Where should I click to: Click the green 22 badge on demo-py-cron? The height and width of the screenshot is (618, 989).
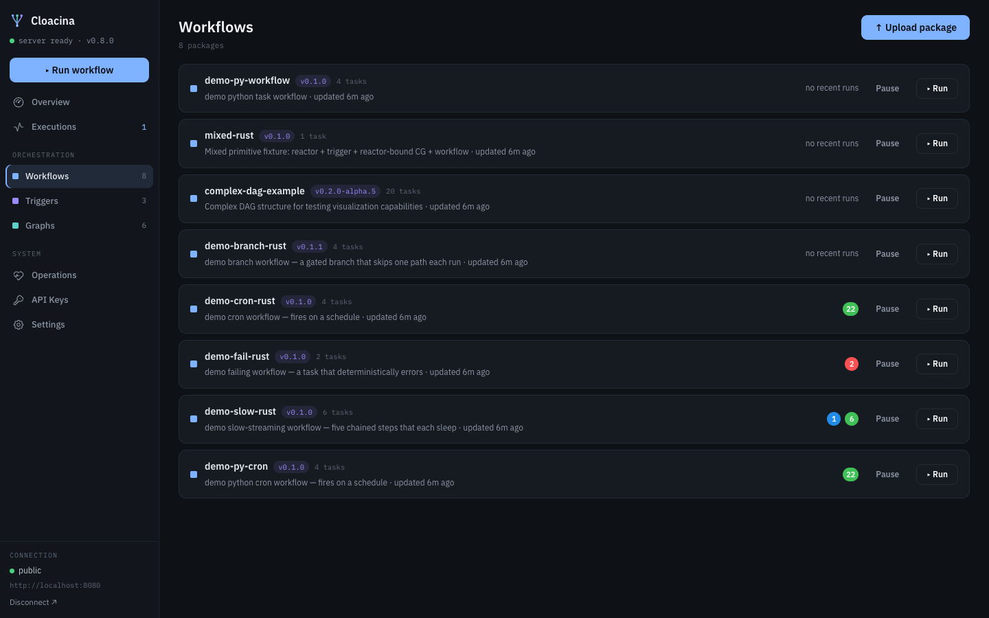[850, 474]
